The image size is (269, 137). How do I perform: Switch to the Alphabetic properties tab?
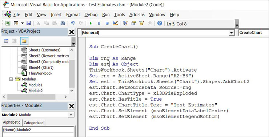(12, 122)
